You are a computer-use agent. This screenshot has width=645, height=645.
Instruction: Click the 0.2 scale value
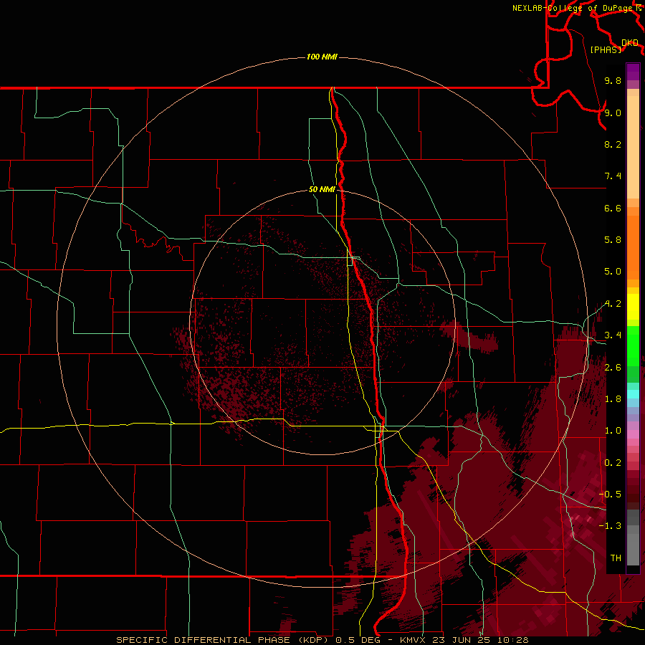pos(613,463)
